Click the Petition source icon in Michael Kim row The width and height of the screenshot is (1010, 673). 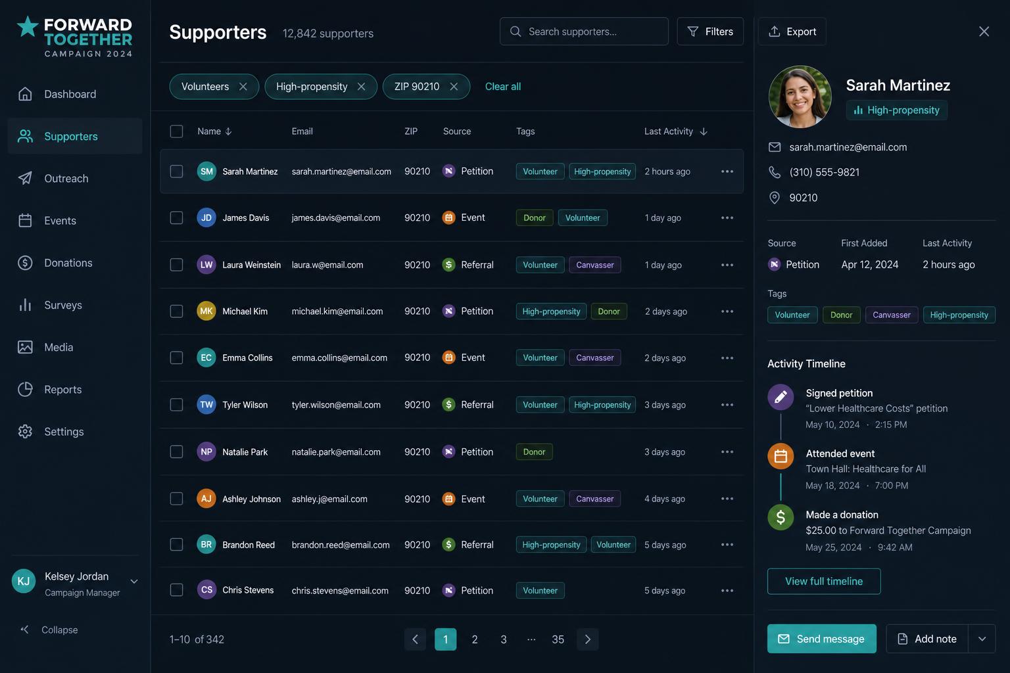point(448,312)
